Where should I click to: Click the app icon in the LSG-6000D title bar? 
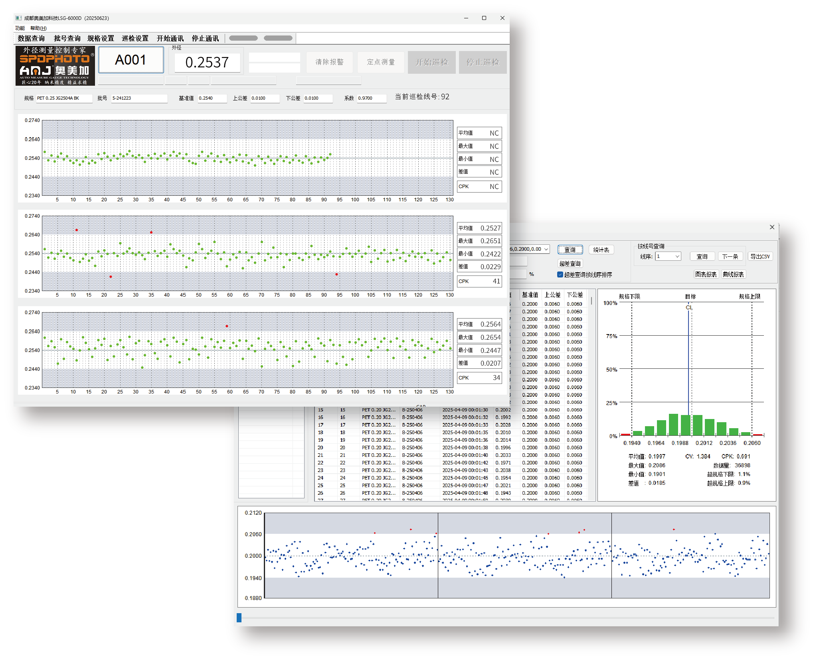coord(18,18)
